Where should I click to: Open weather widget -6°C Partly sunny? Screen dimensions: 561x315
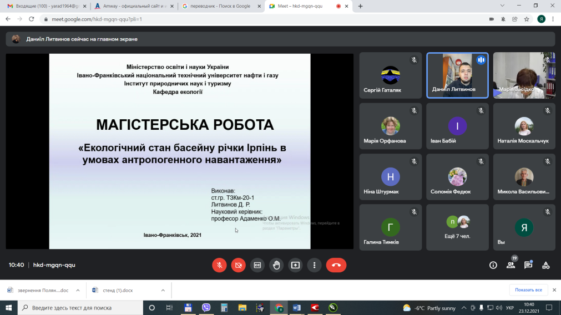pos(429,308)
